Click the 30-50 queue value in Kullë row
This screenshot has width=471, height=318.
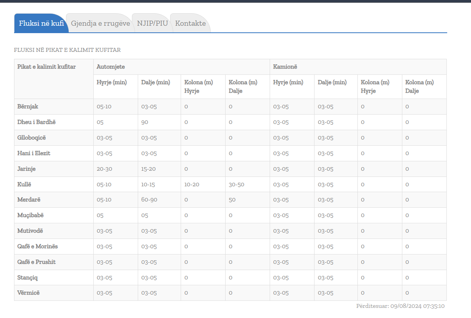point(236,184)
